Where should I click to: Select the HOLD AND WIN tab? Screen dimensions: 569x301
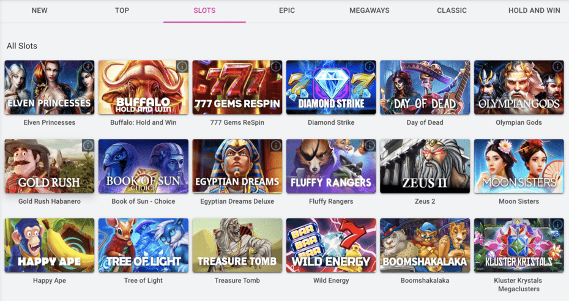click(x=534, y=10)
